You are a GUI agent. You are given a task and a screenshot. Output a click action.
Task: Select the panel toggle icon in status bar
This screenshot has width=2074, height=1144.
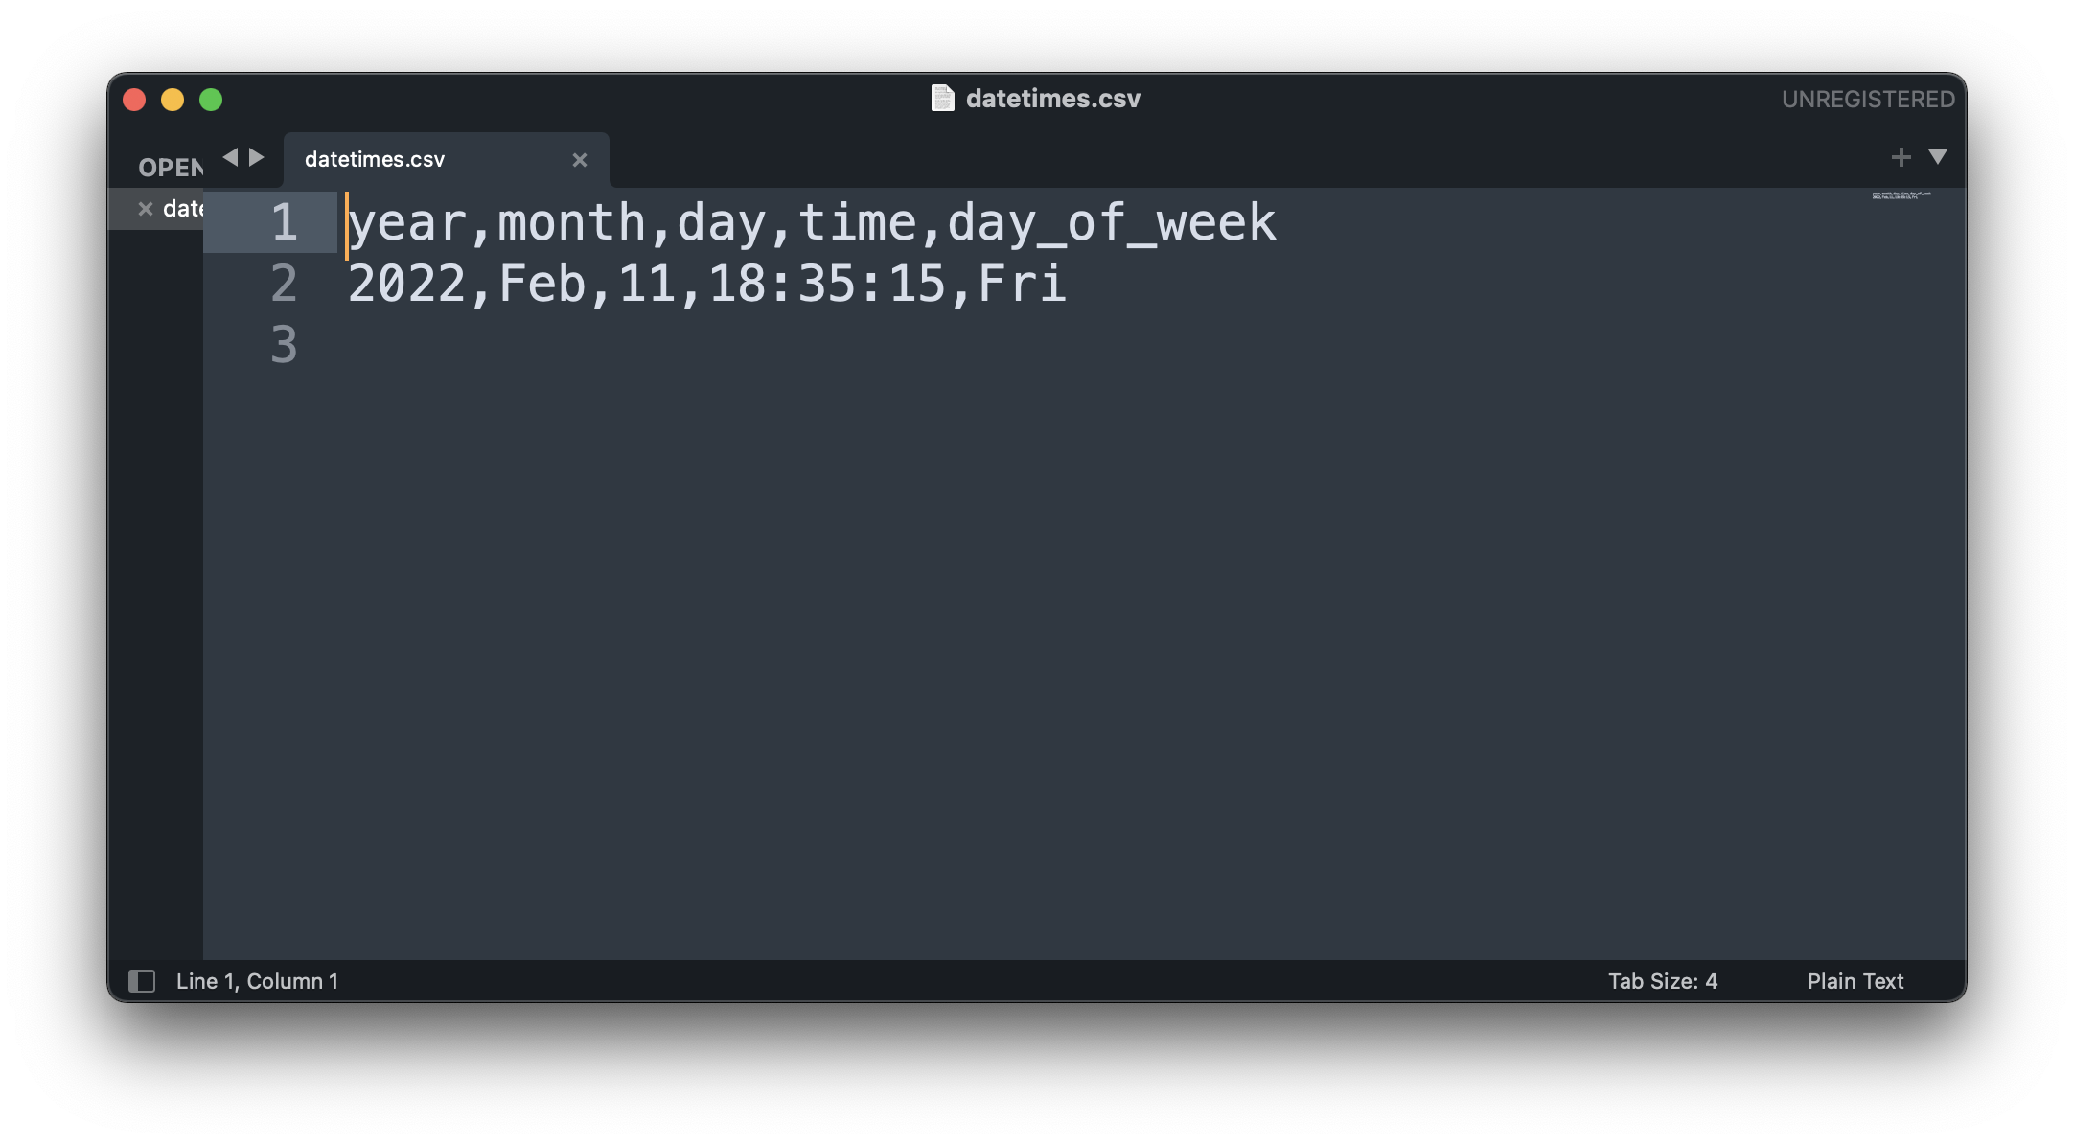[x=144, y=981]
